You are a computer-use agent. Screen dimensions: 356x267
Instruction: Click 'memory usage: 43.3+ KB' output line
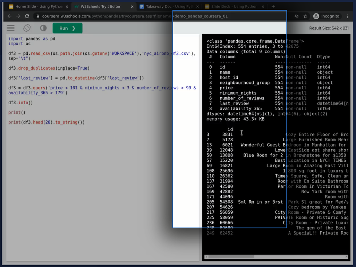click(x=236, y=119)
